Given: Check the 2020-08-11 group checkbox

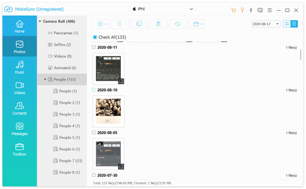Looking at the screenshot, I should (x=94, y=48).
